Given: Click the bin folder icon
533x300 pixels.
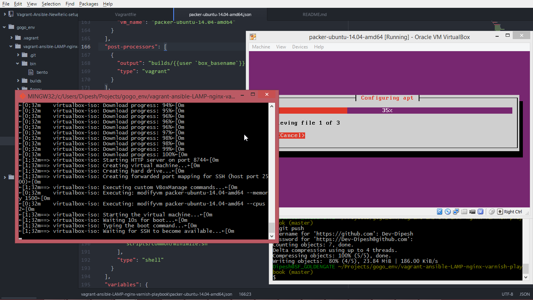Looking at the screenshot, I should 25,64.
